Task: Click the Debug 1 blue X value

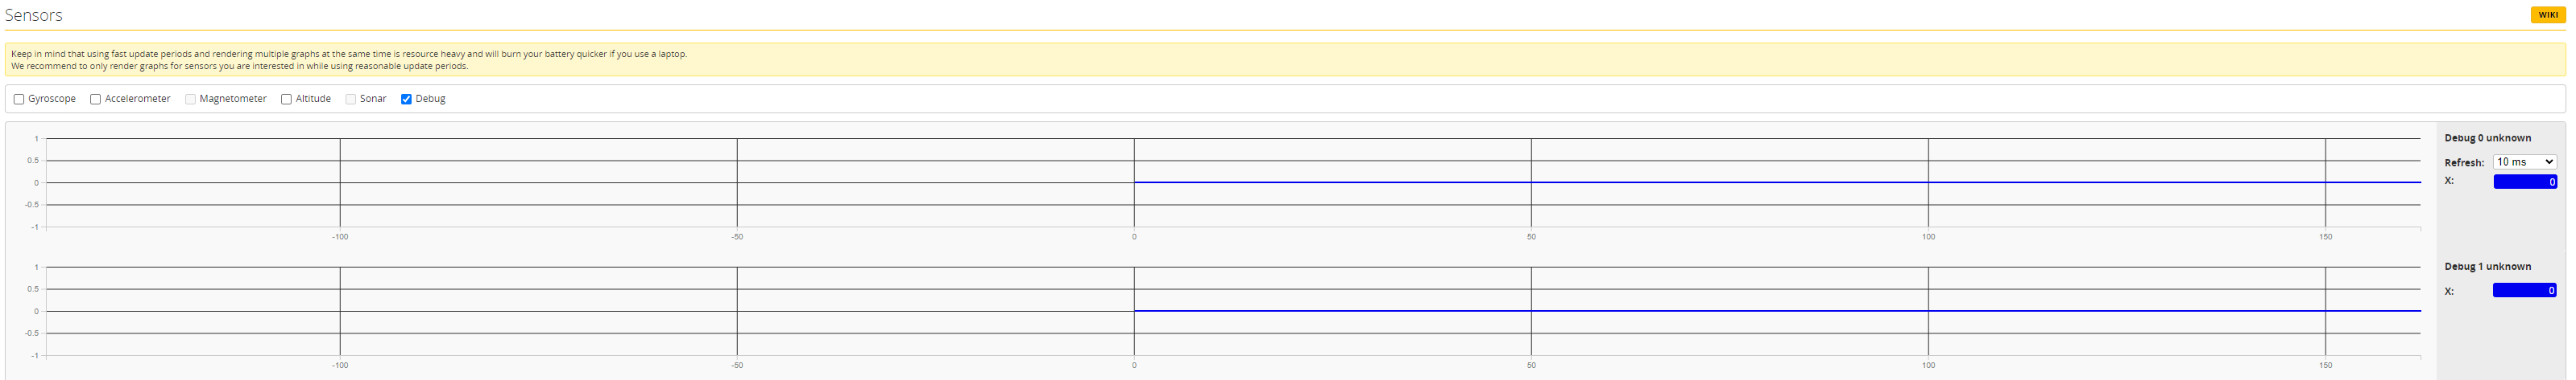Action: point(2524,290)
